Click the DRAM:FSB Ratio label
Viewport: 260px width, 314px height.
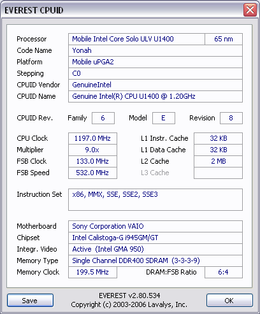pyautogui.click(x=171, y=272)
